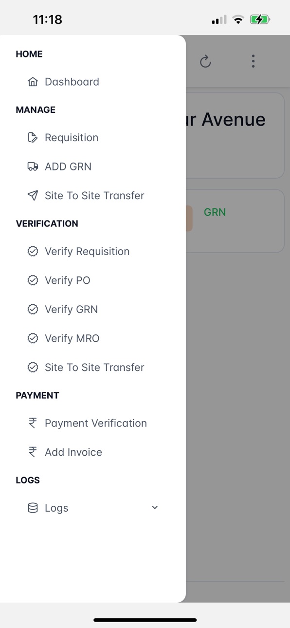Tap the paper plane icon under MANAGE
Image resolution: width=290 pixels, height=628 pixels.
[x=33, y=196]
